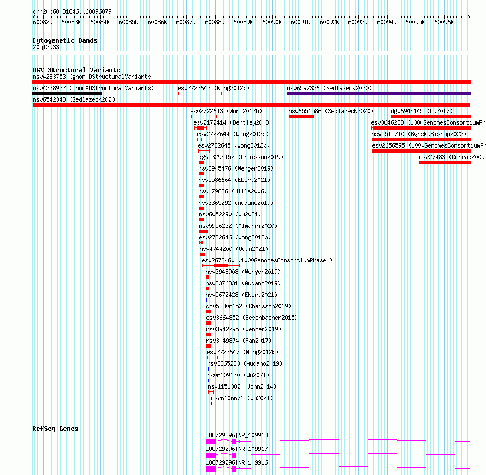
Task: Click the 60089k ruler position
Action: pos(243,22)
